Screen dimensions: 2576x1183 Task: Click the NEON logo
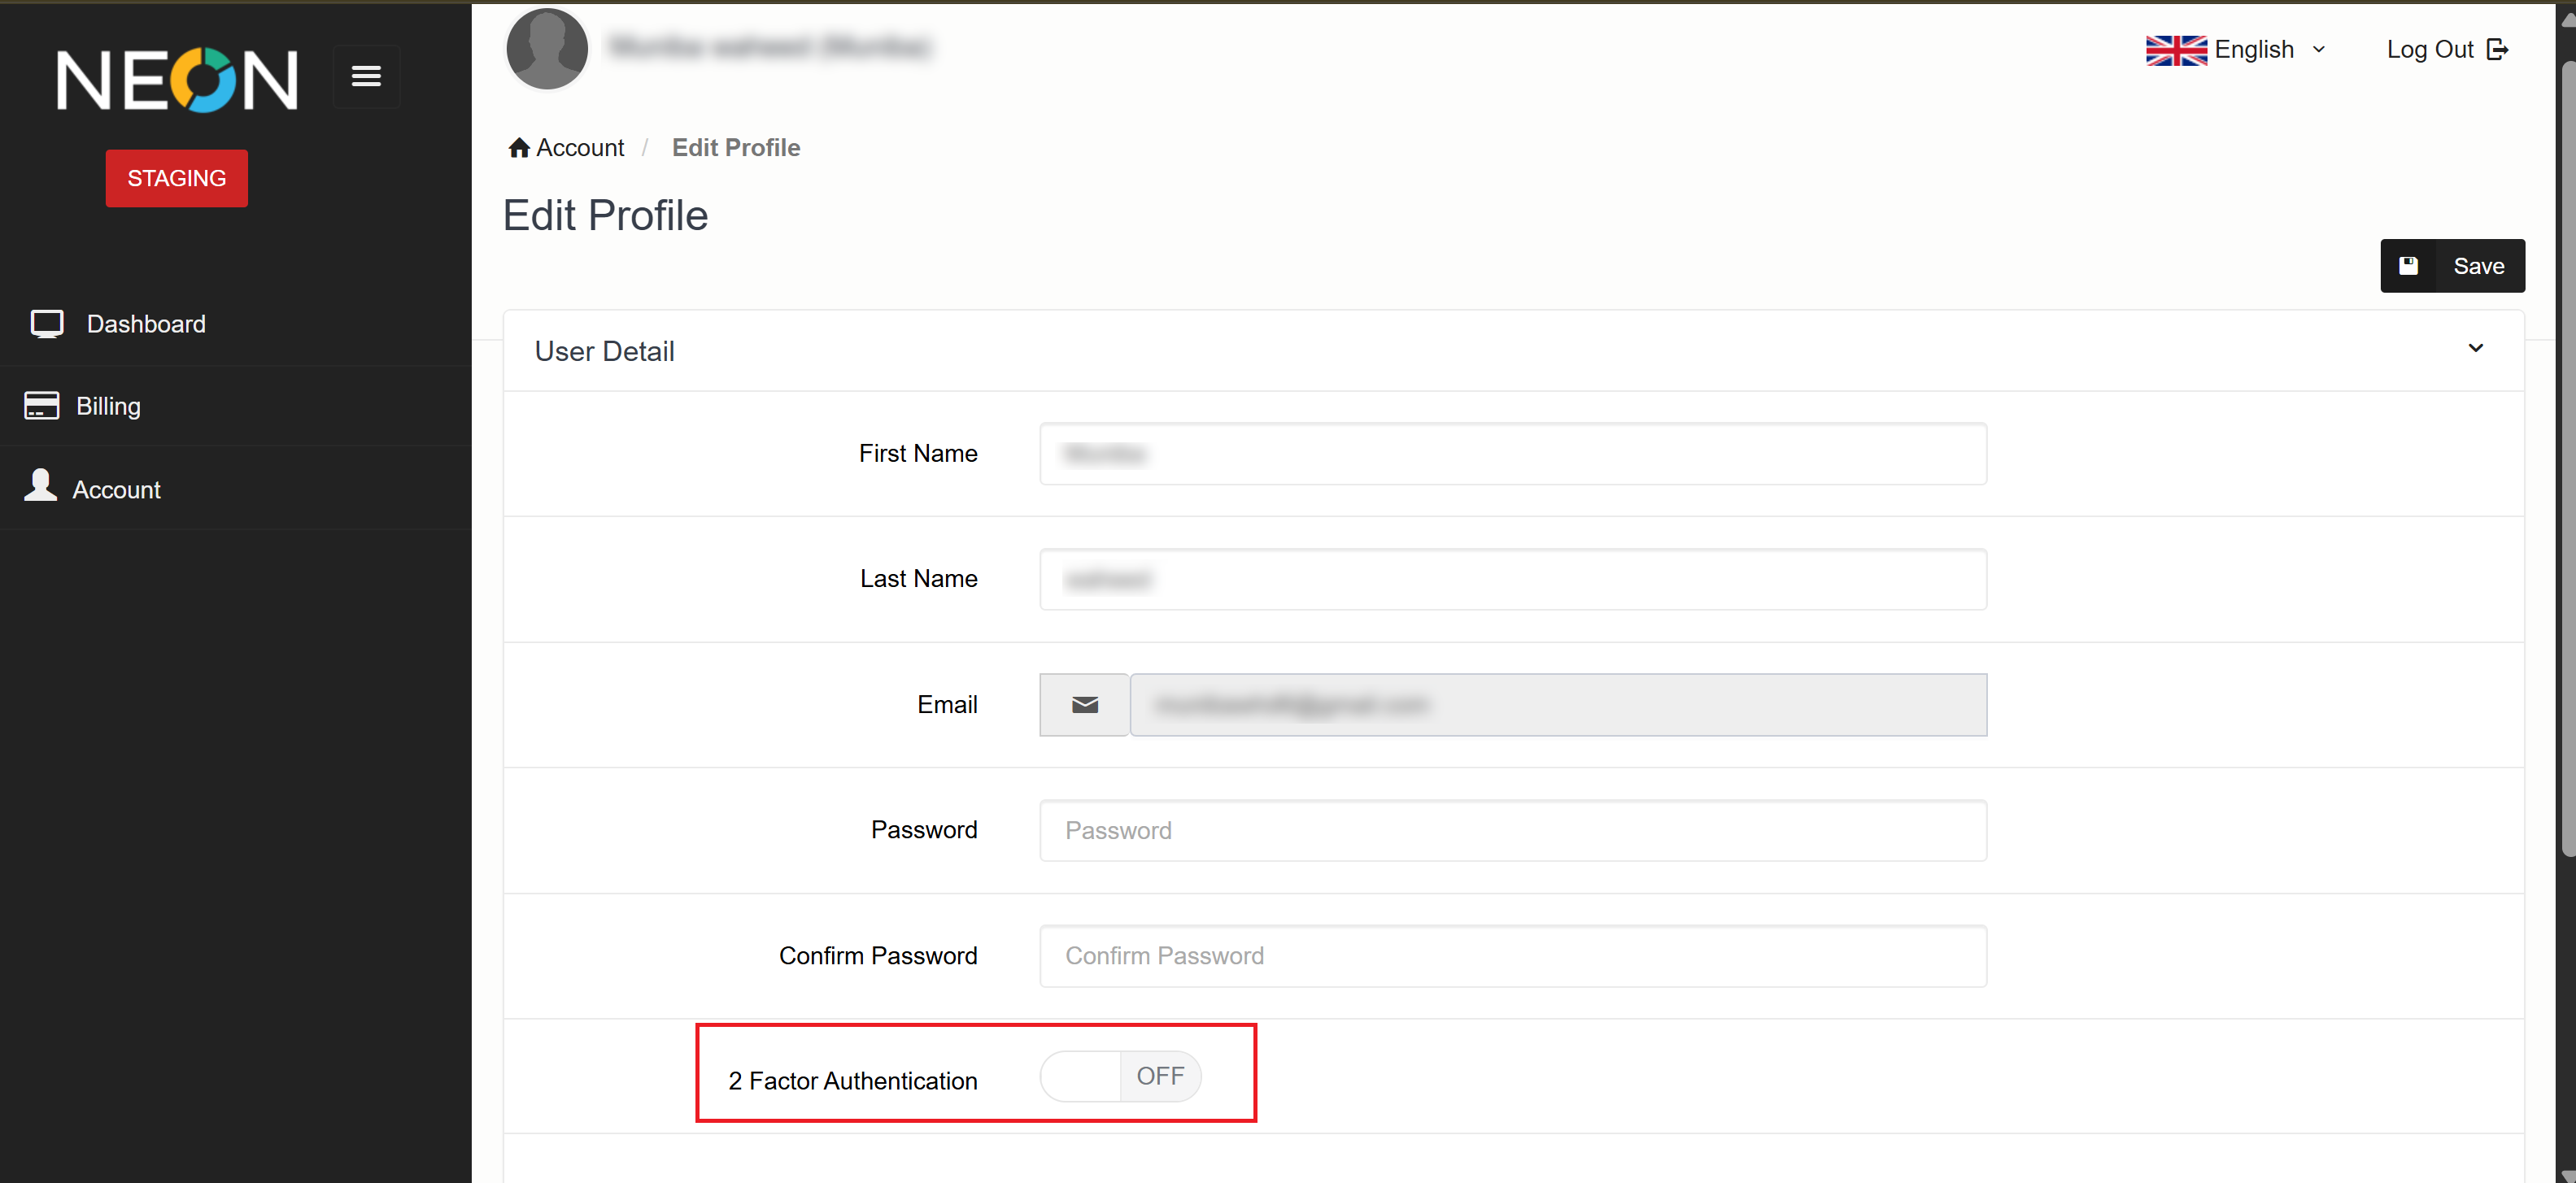[177, 79]
